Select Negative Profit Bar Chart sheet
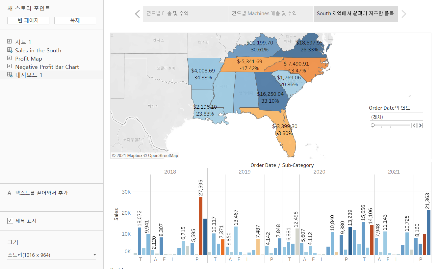The image size is (438, 269). [x=47, y=67]
